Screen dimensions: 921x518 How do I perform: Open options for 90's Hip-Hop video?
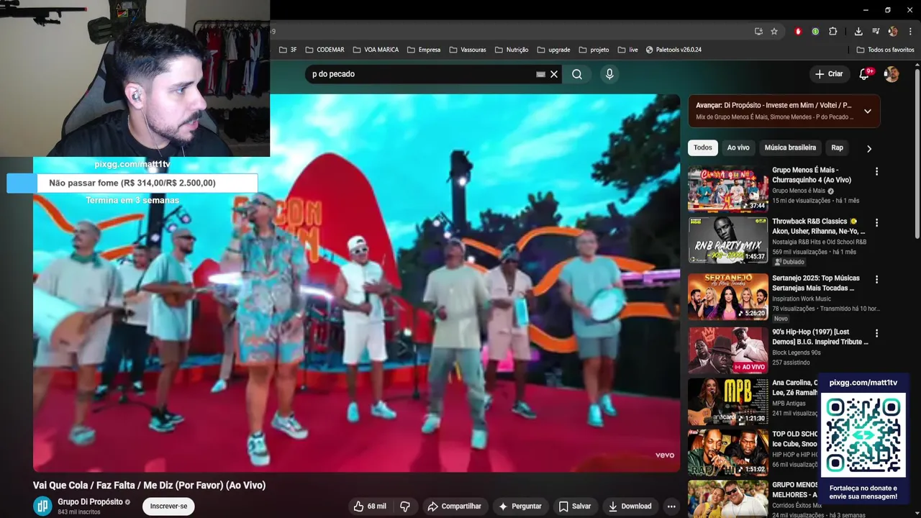click(876, 334)
